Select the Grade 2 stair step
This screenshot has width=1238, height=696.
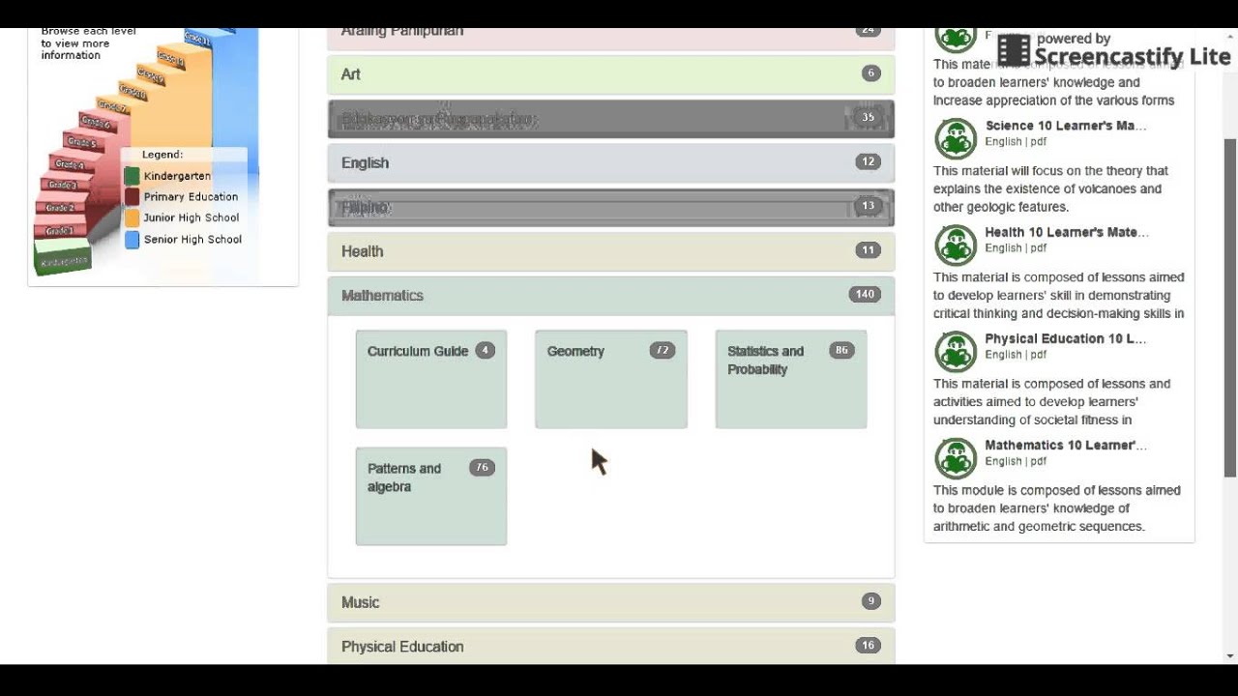click(60, 208)
